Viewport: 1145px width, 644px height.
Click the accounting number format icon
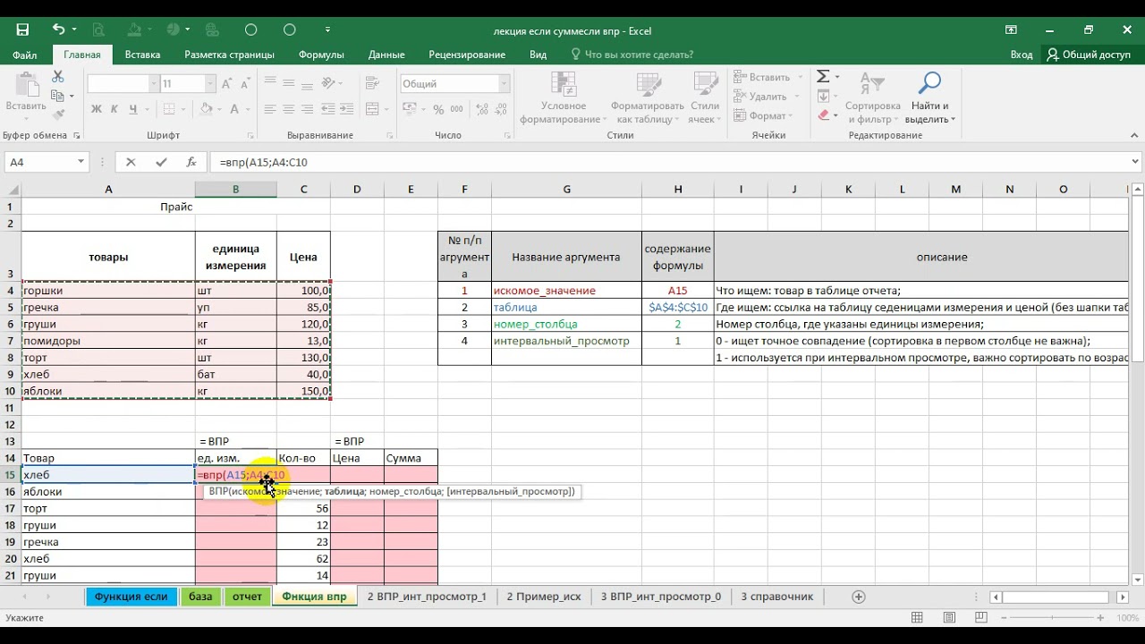click(410, 109)
